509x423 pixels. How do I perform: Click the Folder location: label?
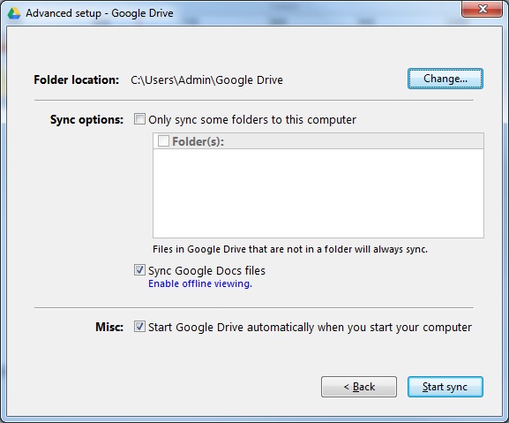pyautogui.click(x=76, y=80)
